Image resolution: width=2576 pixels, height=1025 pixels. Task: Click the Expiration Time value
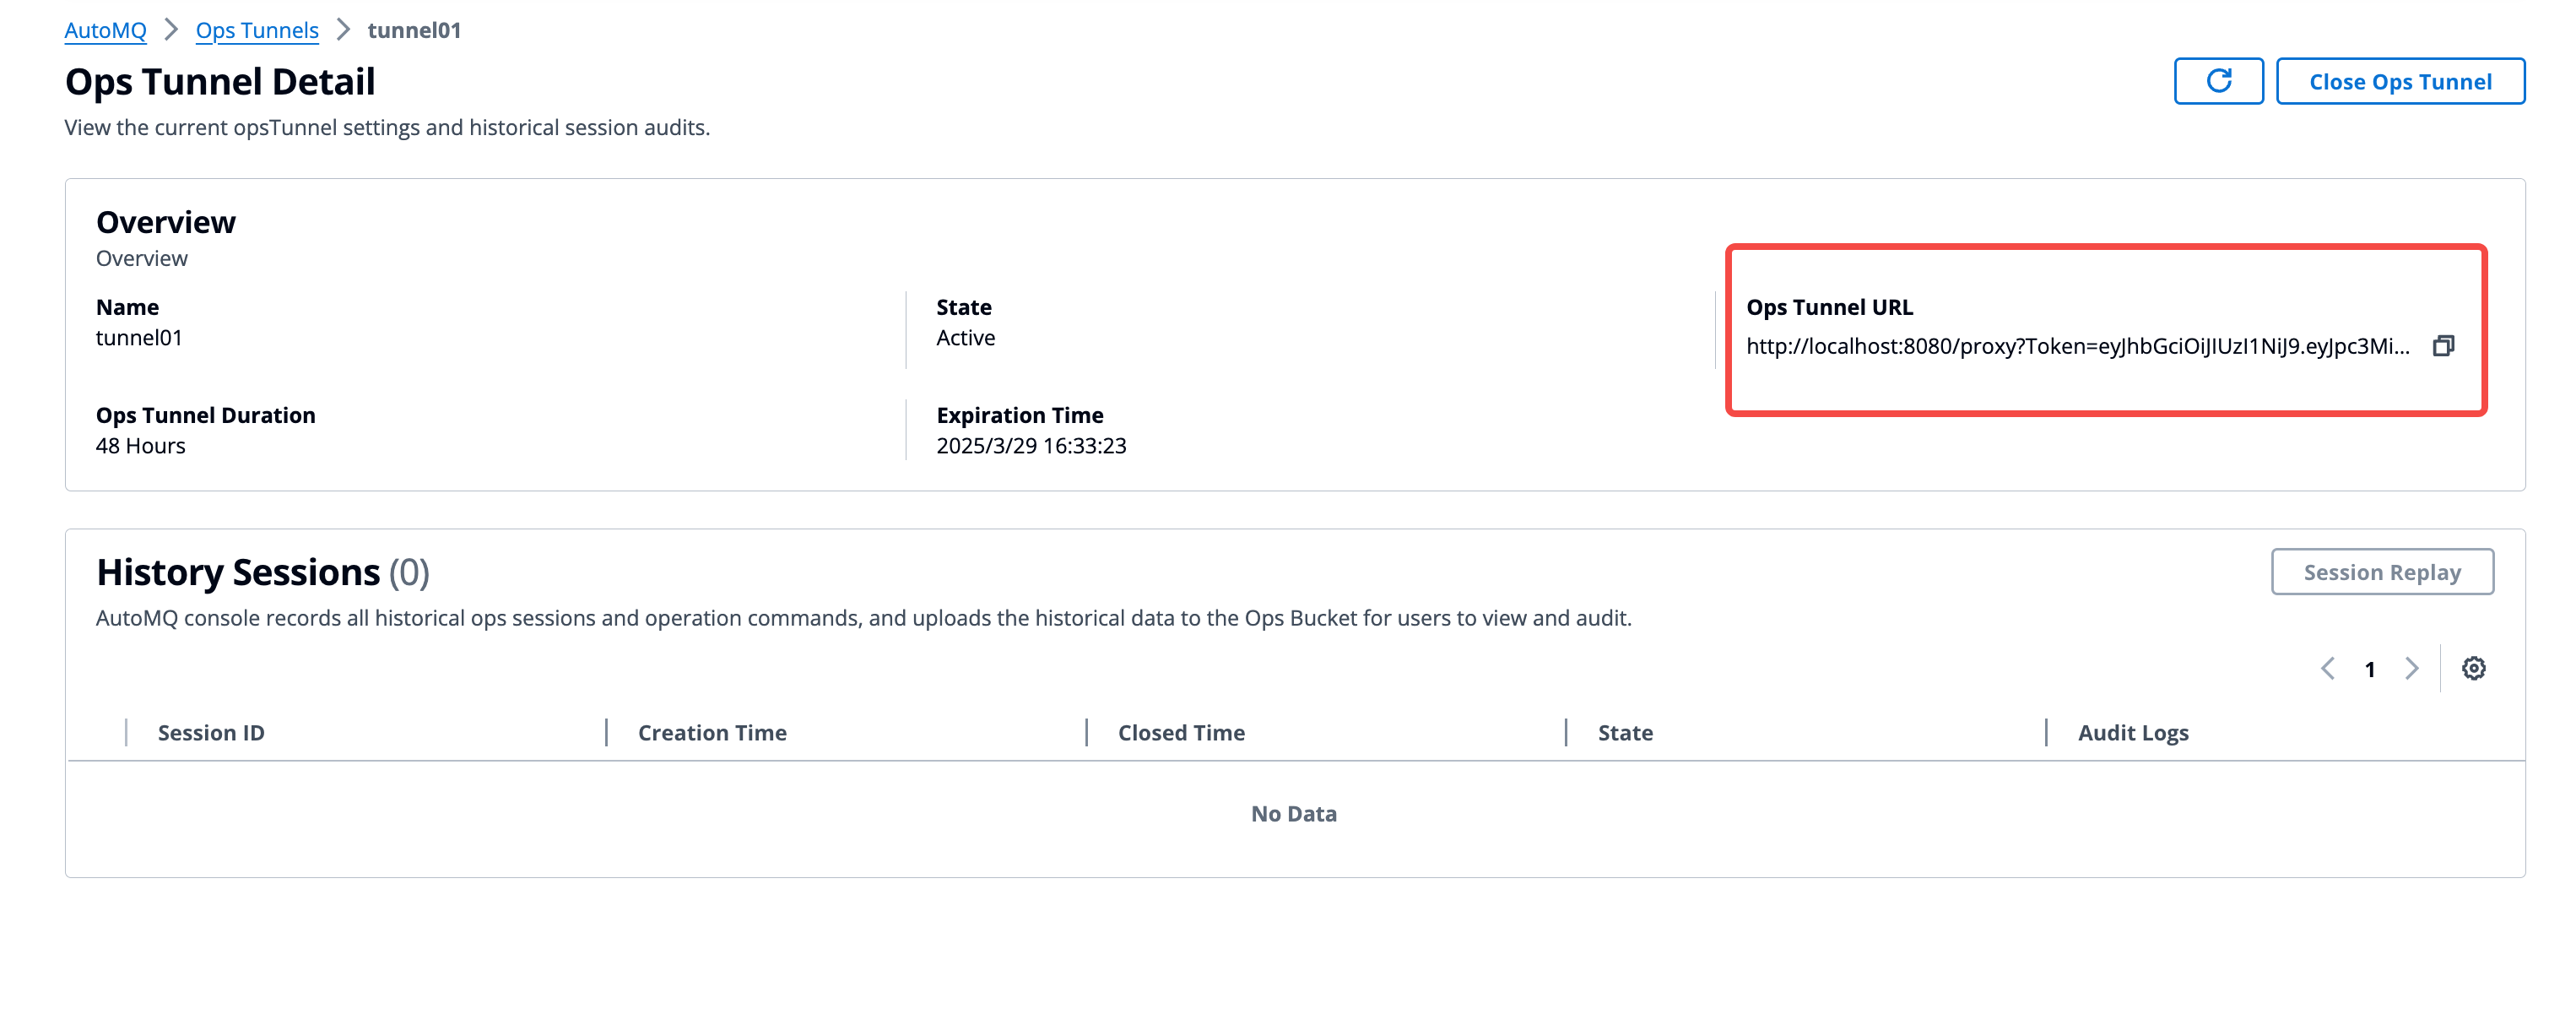[1030, 446]
